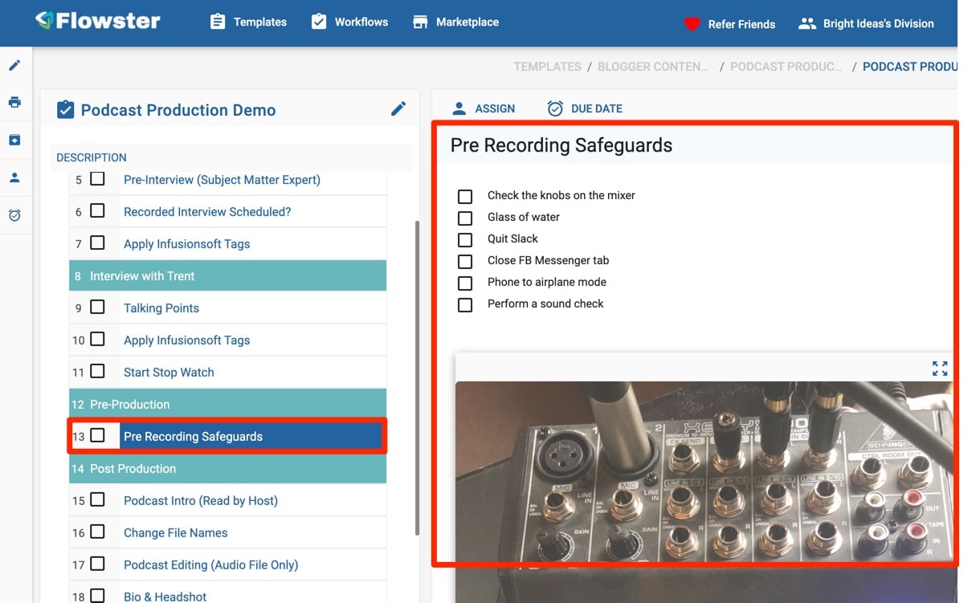Select step 'Pre Recording Safeguards'
Screen dimensions: 976x603
click(x=193, y=437)
